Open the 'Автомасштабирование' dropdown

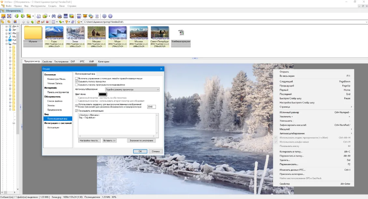tap(132, 89)
